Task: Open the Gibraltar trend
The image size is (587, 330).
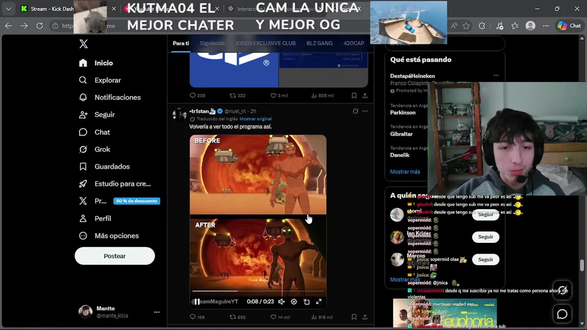Action: 401,134
